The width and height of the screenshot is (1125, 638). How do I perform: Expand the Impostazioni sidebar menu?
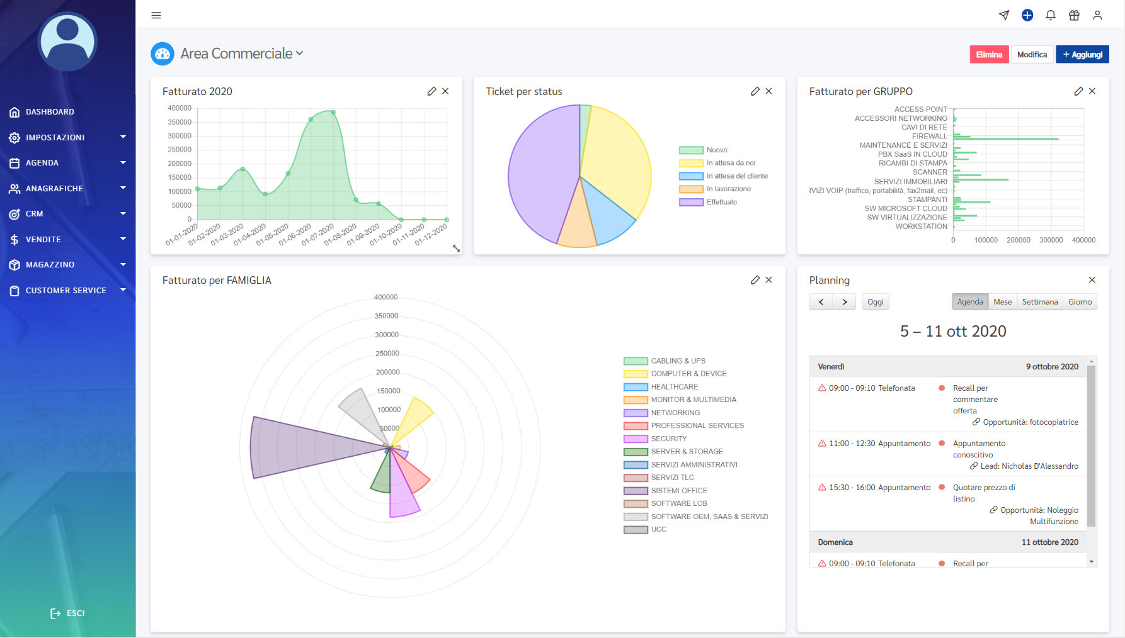(x=67, y=137)
